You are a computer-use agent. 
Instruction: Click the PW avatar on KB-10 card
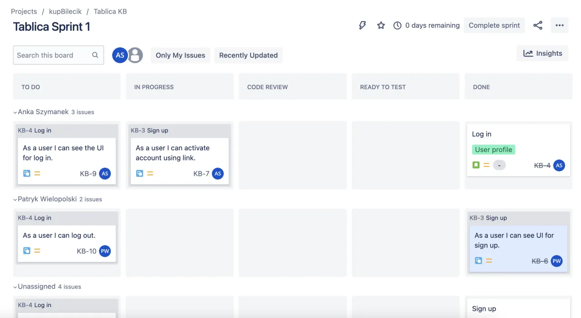tap(105, 251)
